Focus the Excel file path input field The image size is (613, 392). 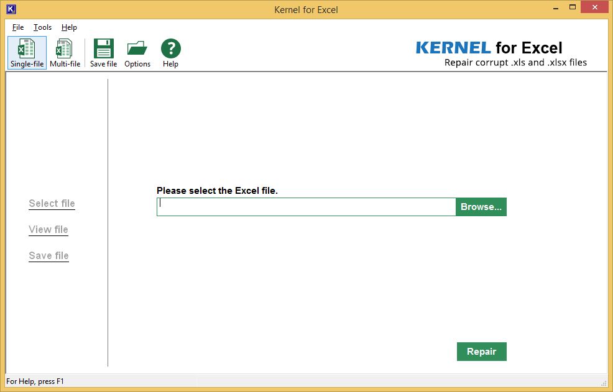click(306, 207)
